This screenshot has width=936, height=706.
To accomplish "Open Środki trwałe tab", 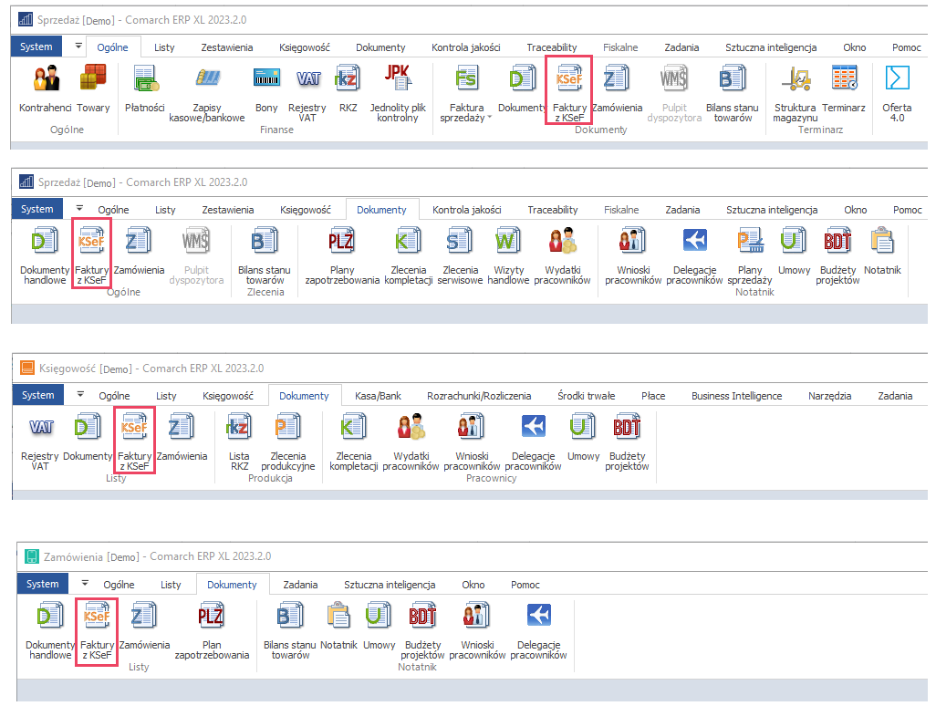I will pyautogui.click(x=587, y=396).
